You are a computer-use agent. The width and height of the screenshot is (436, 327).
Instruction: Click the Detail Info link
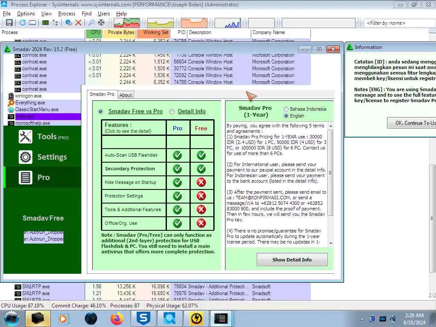coord(192,112)
